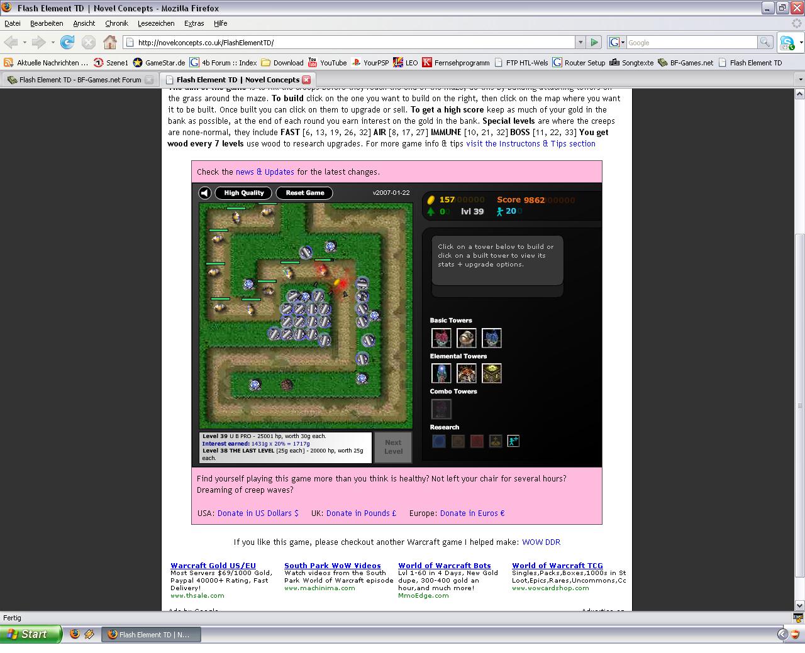Viewport: 805px width, 653px height.
Task: Click the Next Level button
Action: 393,447
